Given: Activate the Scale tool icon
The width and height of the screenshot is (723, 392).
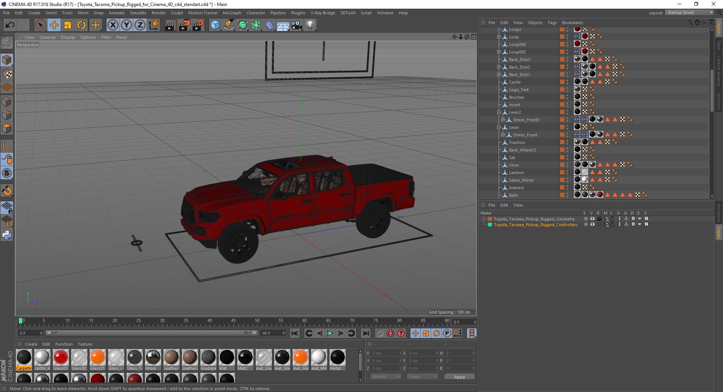Looking at the screenshot, I should click(68, 25).
